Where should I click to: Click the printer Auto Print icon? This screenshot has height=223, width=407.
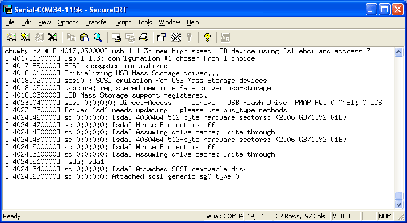(x=143, y=37)
